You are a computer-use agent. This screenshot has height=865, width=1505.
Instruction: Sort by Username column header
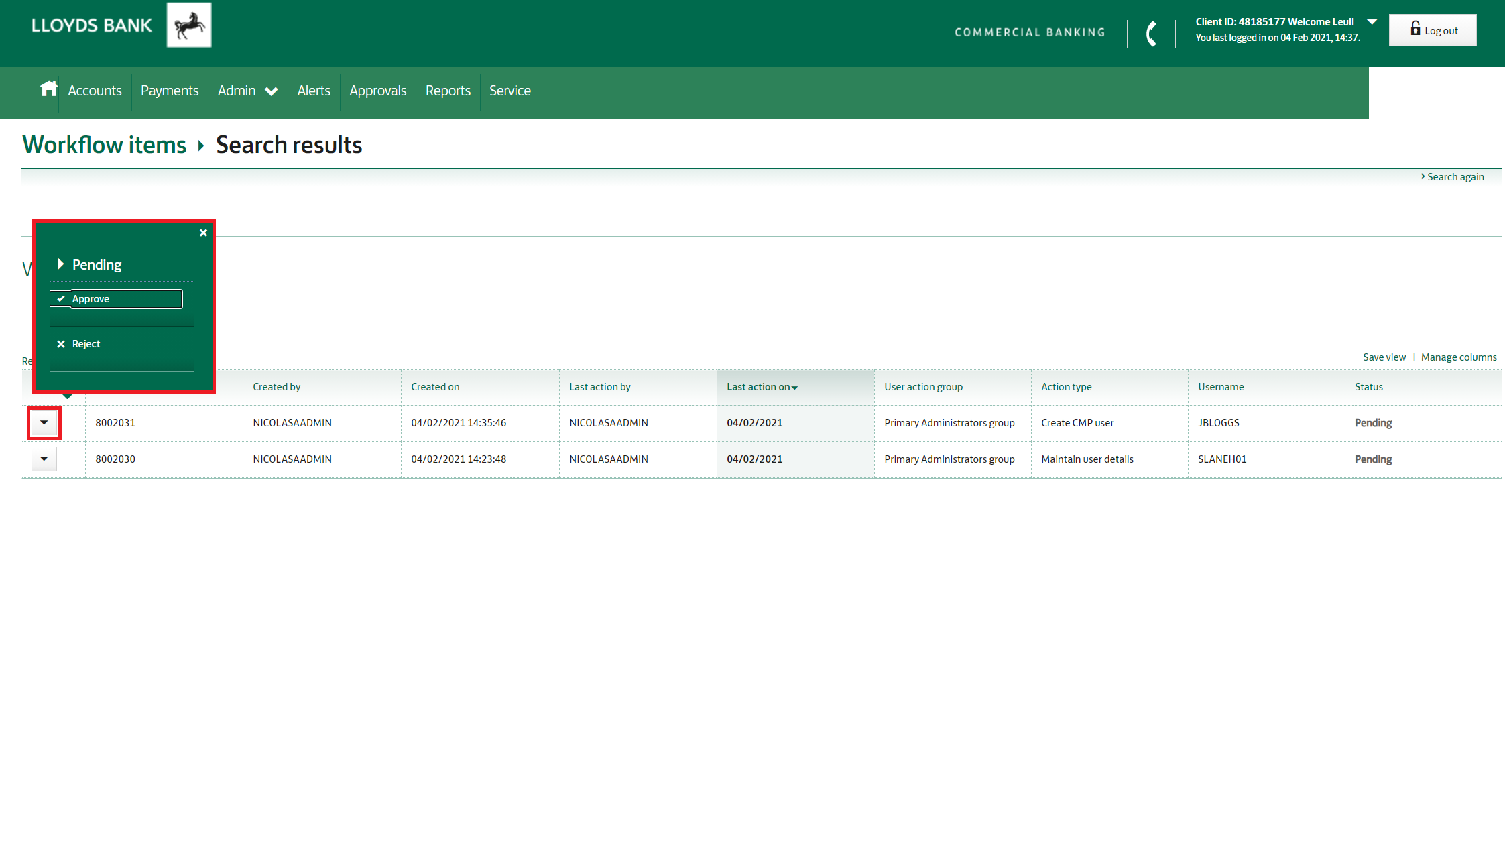pyautogui.click(x=1221, y=387)
